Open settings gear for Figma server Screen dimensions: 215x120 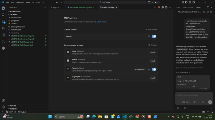pyautogui.click(x=149, y=69)
